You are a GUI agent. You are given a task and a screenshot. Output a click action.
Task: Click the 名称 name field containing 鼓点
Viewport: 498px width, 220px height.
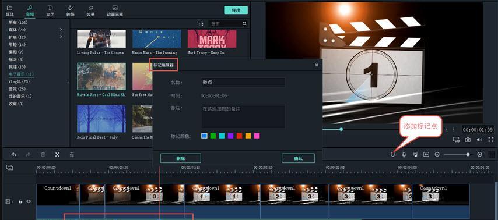(x=243, y=83)
